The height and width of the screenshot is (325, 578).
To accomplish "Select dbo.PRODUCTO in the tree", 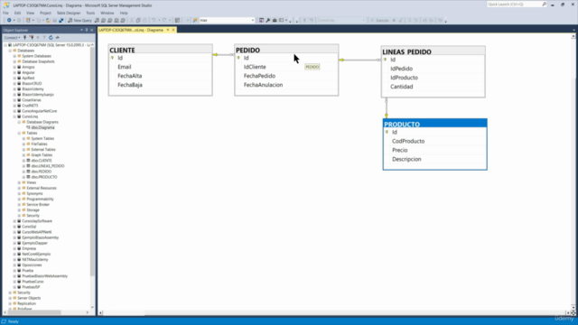I will (44, 177).
